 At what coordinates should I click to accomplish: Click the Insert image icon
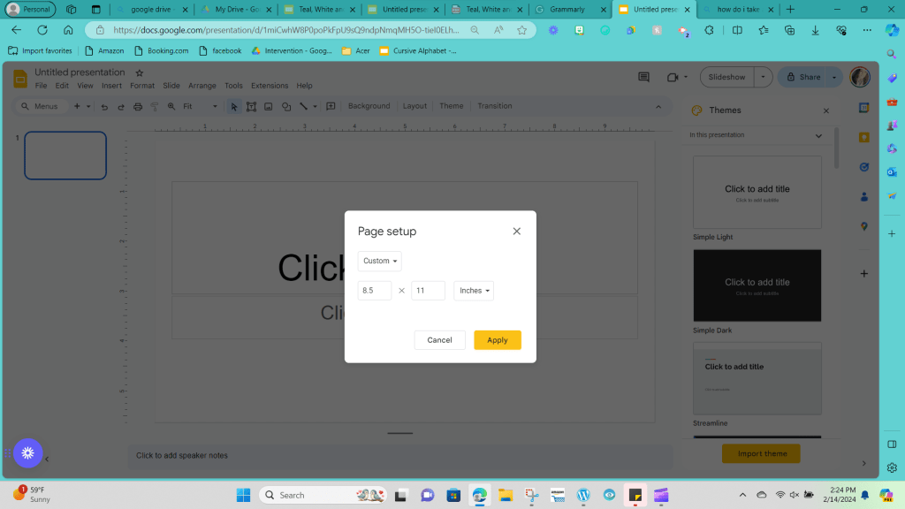pos(269,106)
